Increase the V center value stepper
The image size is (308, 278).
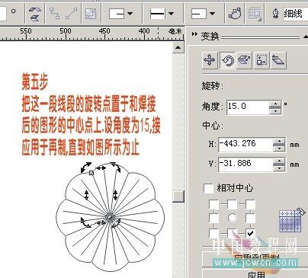(279, 161)
